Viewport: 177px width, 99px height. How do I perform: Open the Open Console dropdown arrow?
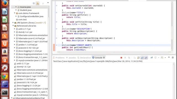pyautogui.click(x=165, y=57)
